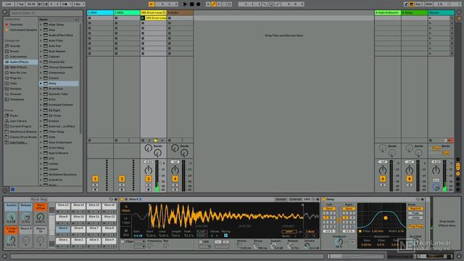Collapse the Delay device folder
This screenshot has width=464, height=261.
click(41, 83)
